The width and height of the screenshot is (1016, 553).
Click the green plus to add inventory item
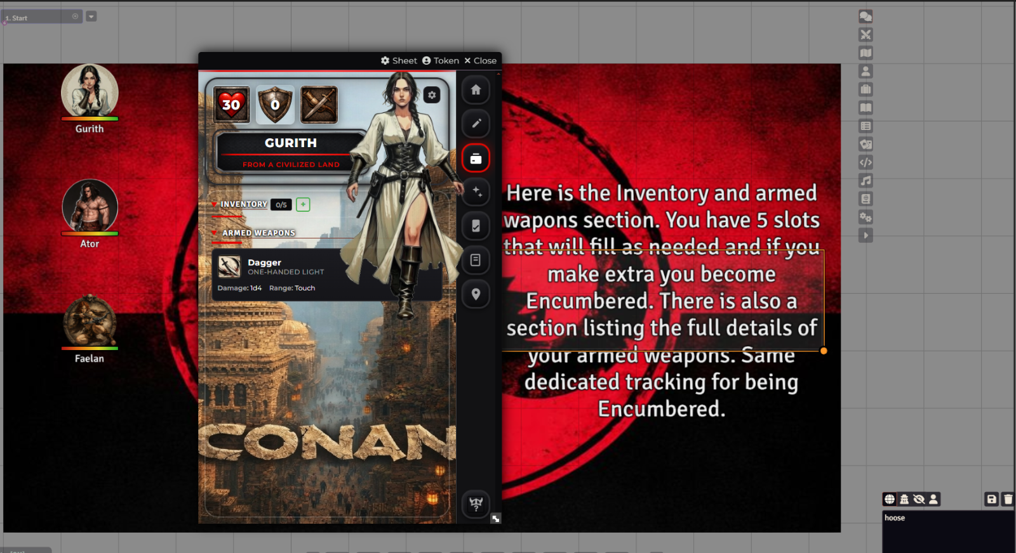coord(303,204)
